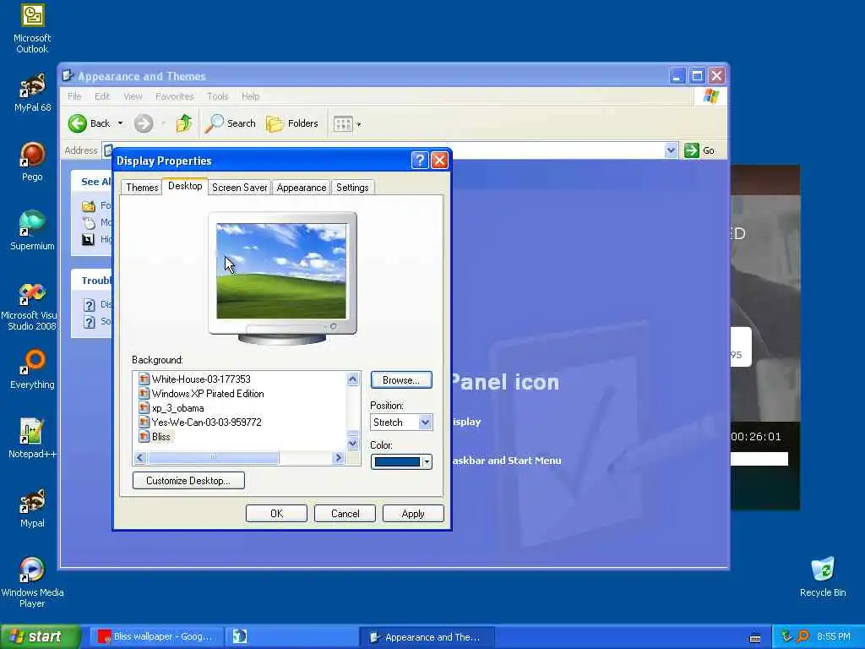This screenshot has width=865, height=649.
Task: Click the Search toolbar button
Action: coord(230,123)
